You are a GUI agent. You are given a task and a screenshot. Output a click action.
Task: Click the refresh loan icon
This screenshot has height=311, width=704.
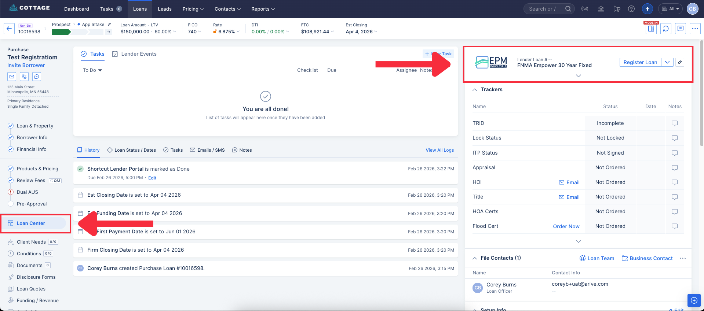click(666, 29)
